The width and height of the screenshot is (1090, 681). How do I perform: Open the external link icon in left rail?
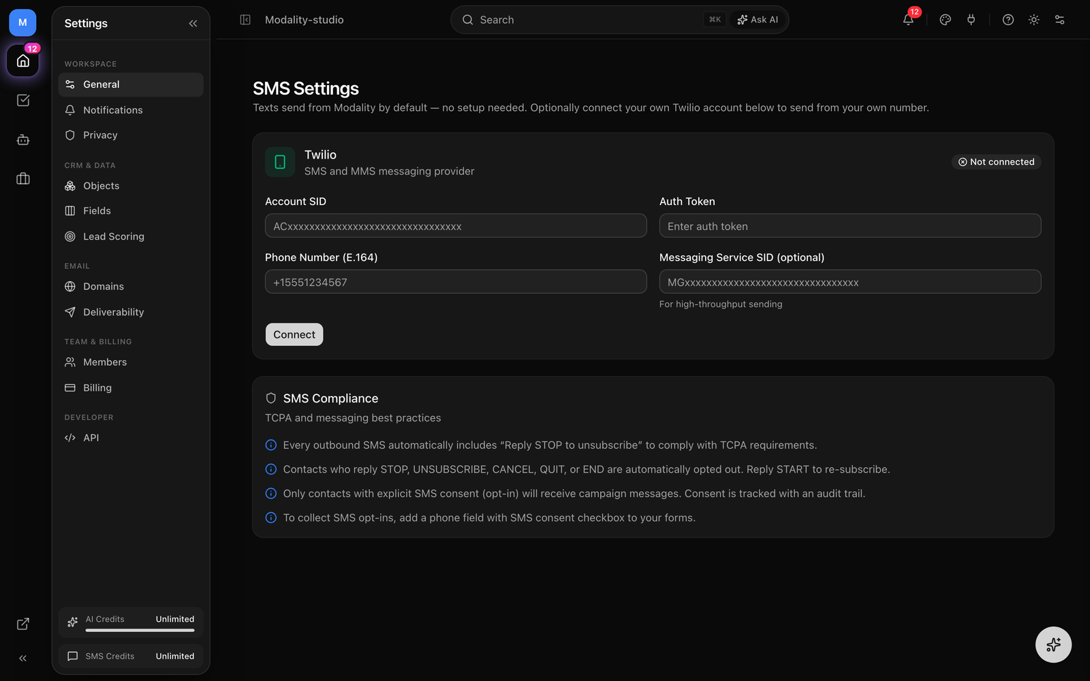pos(22,624)
